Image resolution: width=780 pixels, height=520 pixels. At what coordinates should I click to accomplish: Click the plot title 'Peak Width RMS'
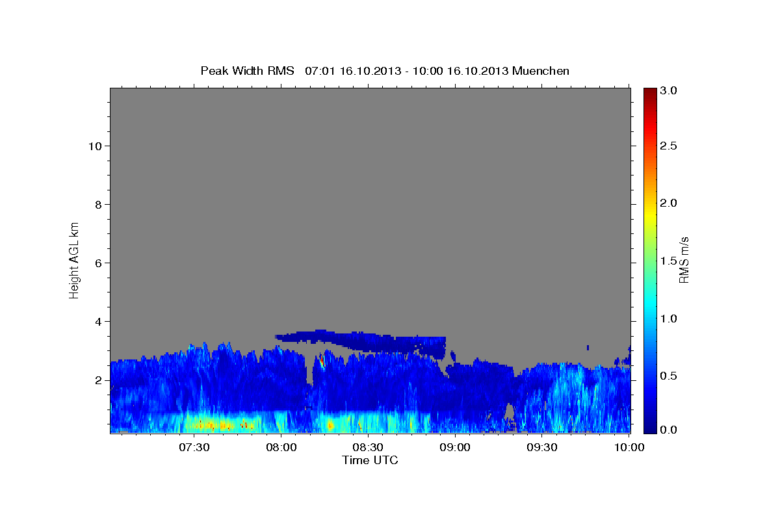pos(247,70)
